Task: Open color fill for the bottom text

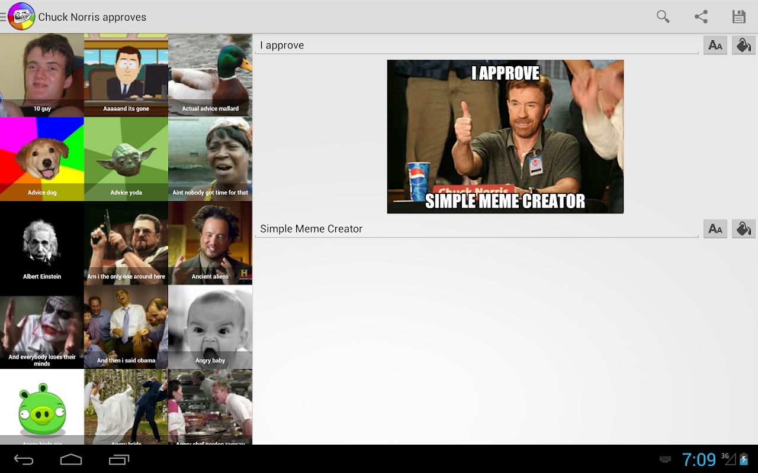Action: (x=744, y=229)
